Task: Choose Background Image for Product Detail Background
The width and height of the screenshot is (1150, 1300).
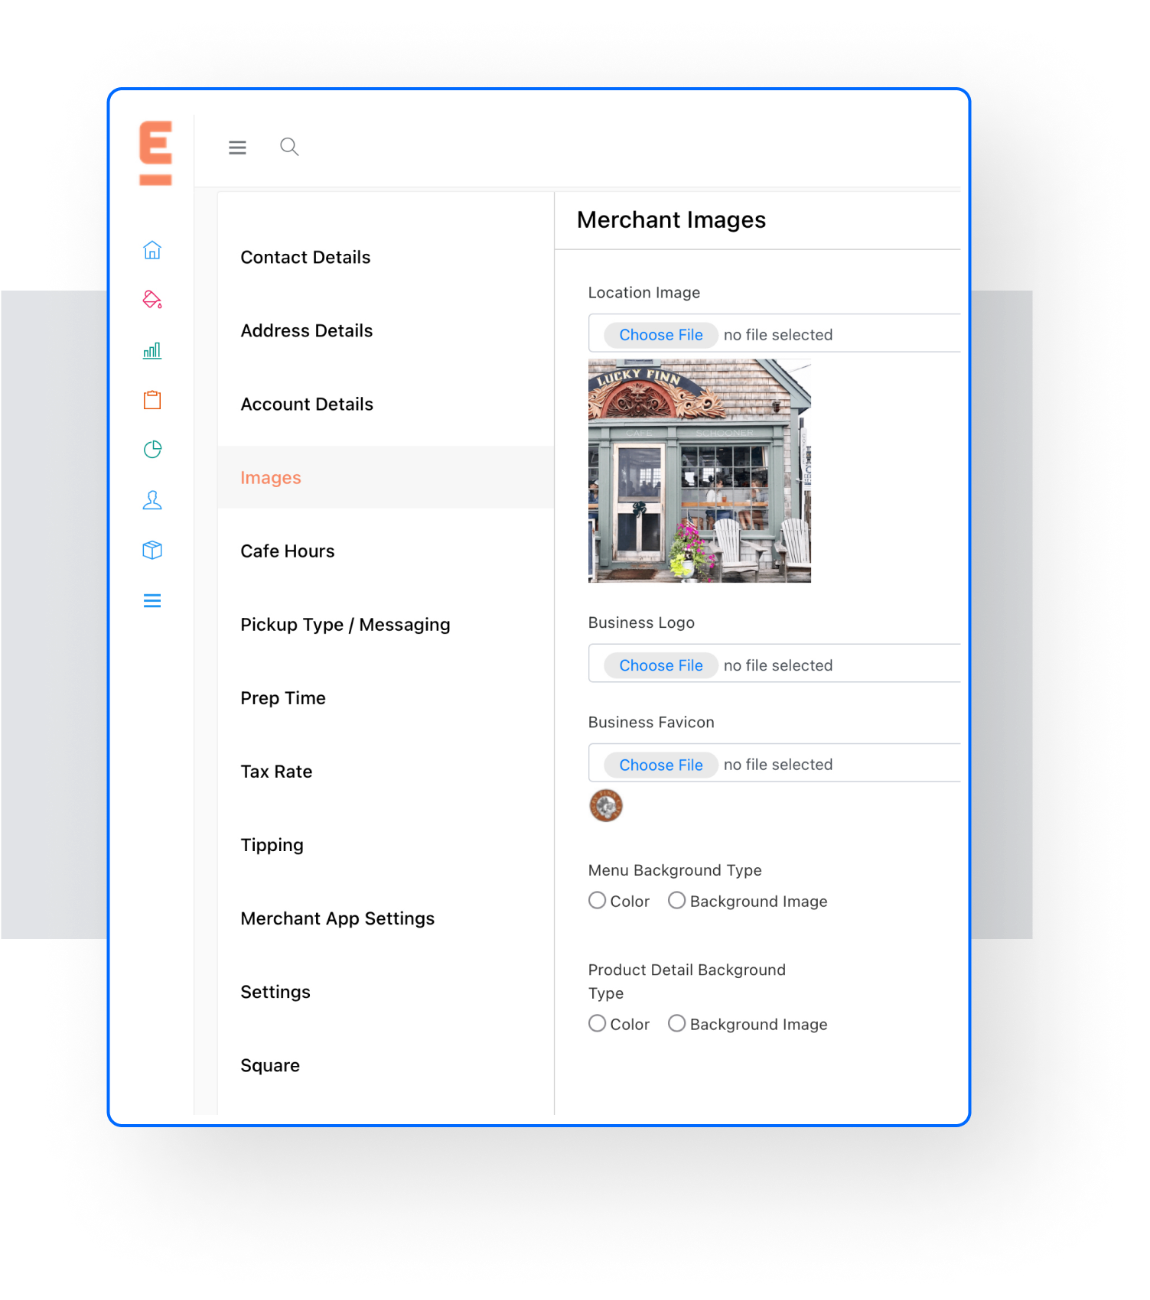Action: 676,1023
